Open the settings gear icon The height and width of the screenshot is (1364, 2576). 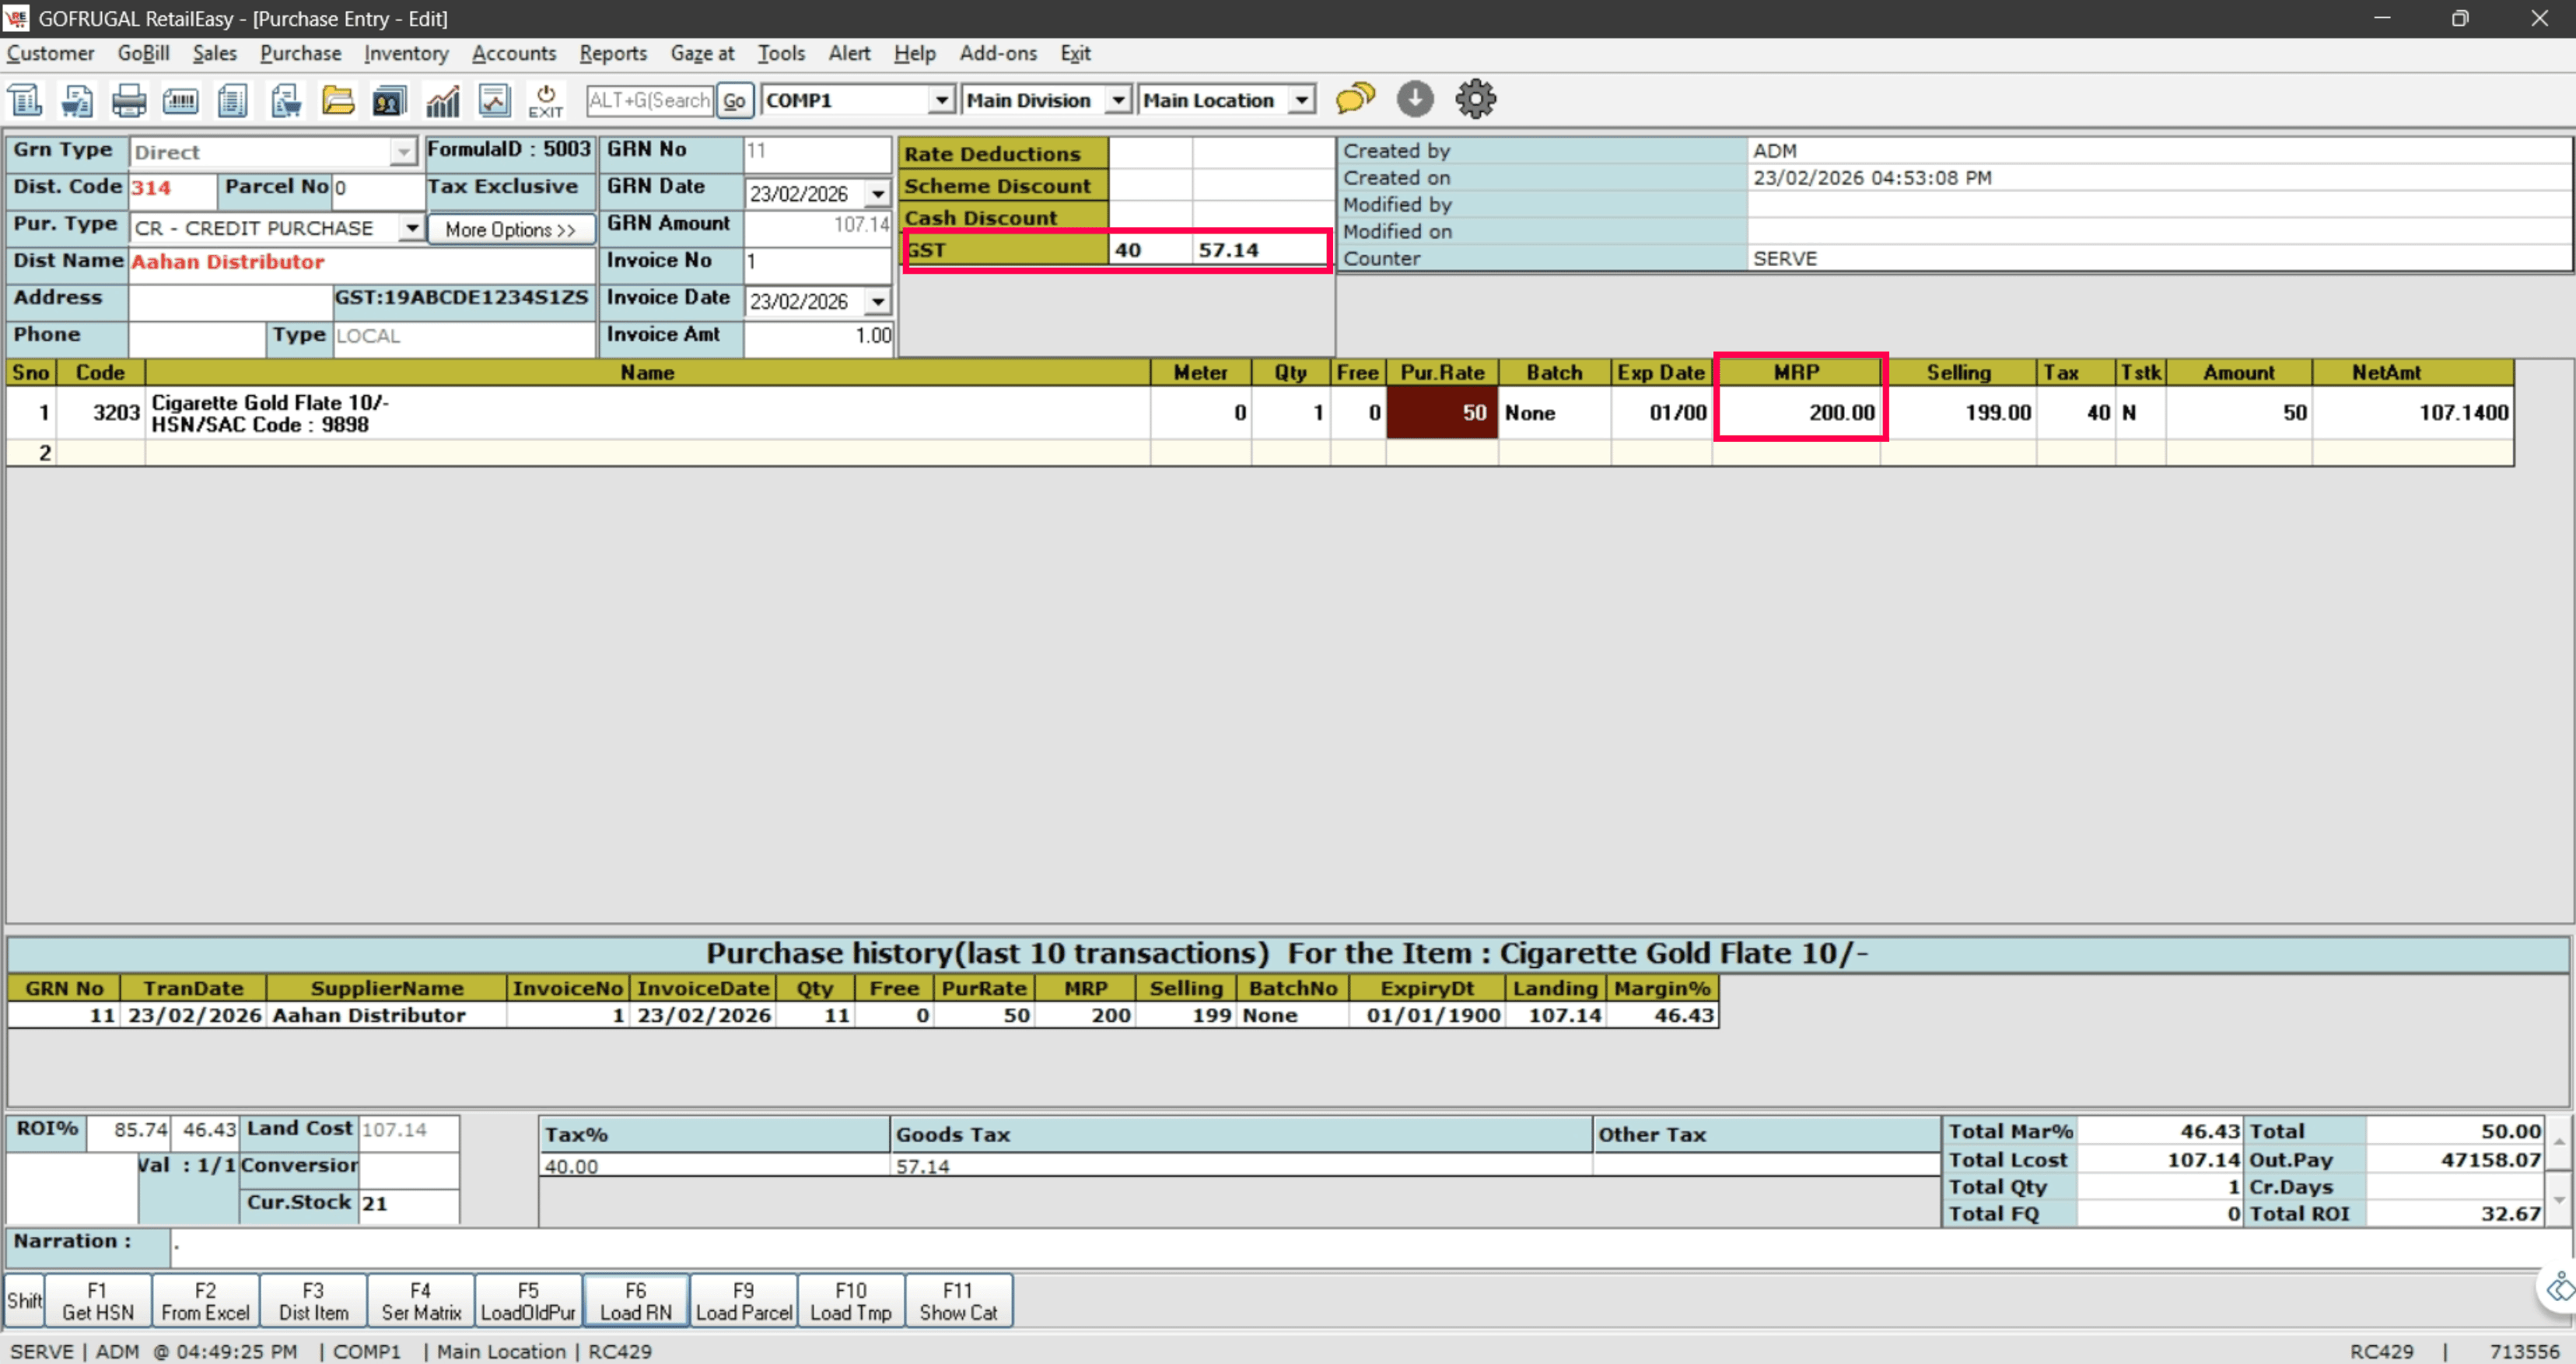click(x=1475, y=98)
